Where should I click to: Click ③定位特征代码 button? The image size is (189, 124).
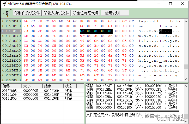pyautogui.click(x=86, y=13)
